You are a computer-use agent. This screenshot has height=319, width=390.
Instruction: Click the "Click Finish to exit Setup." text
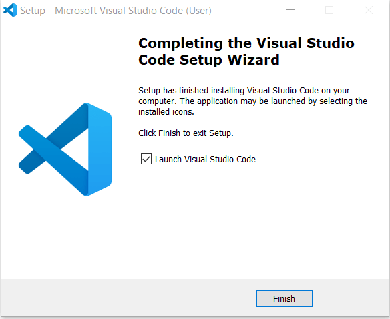click(186, 133)
